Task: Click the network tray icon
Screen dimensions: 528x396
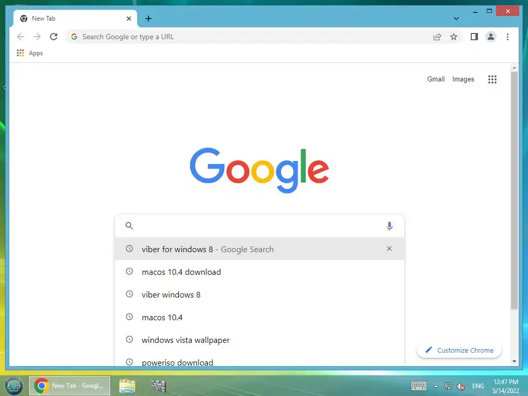Action: (448, 386)
